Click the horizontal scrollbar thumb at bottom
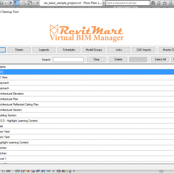This screenshot has width=174, height=174. click(161, 171)
